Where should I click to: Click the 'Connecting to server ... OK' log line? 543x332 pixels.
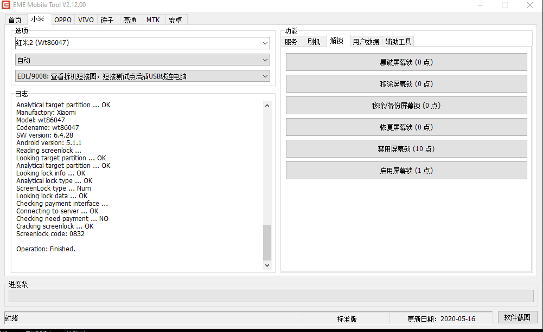(58, 211)
